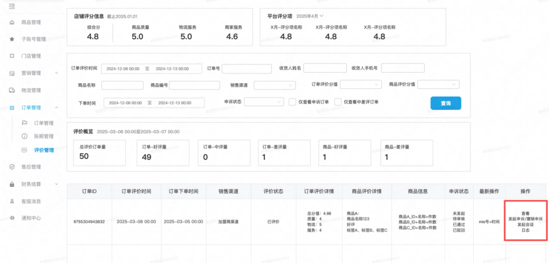Screen dimensions: 549x263
Task: Click the 订单号 input field
Action: click(x=247, y=68)
